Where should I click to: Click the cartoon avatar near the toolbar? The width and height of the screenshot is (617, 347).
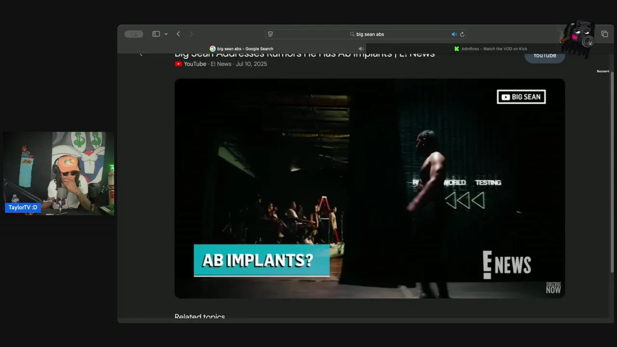pos(578,40)
